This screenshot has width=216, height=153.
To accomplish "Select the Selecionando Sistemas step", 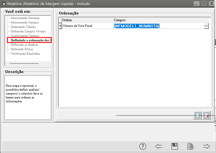I will tap(25, 18).
